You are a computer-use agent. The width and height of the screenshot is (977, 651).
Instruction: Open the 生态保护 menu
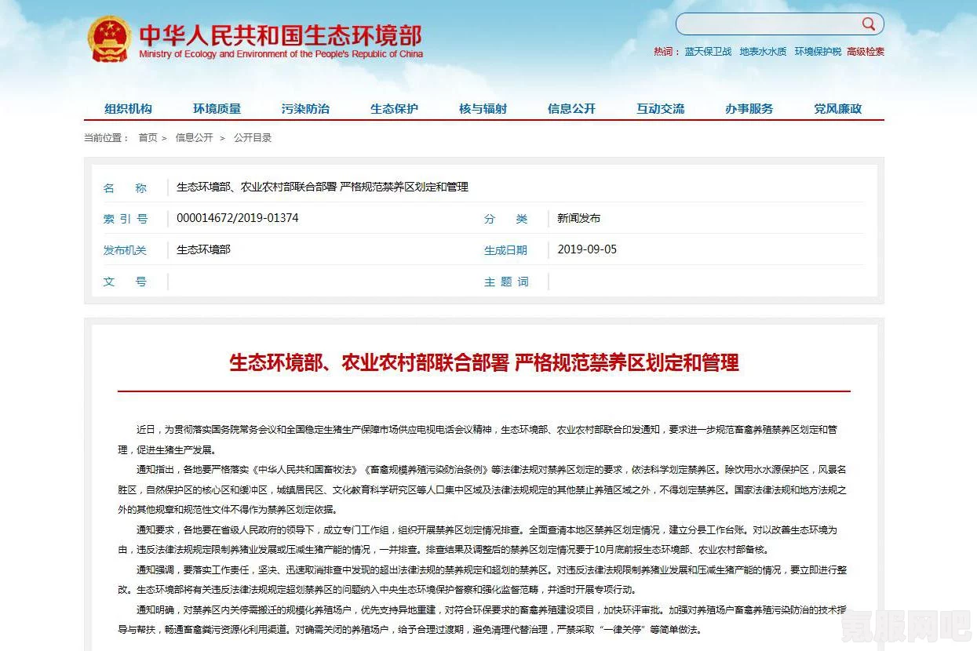pos(395,109)
